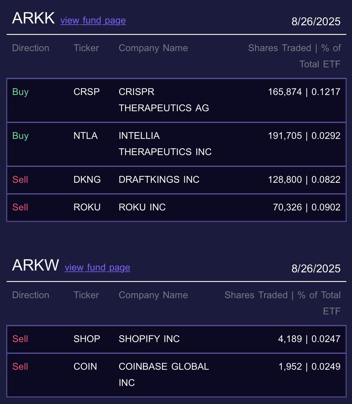Click the 8/26/2025 date beside ARKW
The height and width of the screenshot is (404, 352).
pos(316,269)
